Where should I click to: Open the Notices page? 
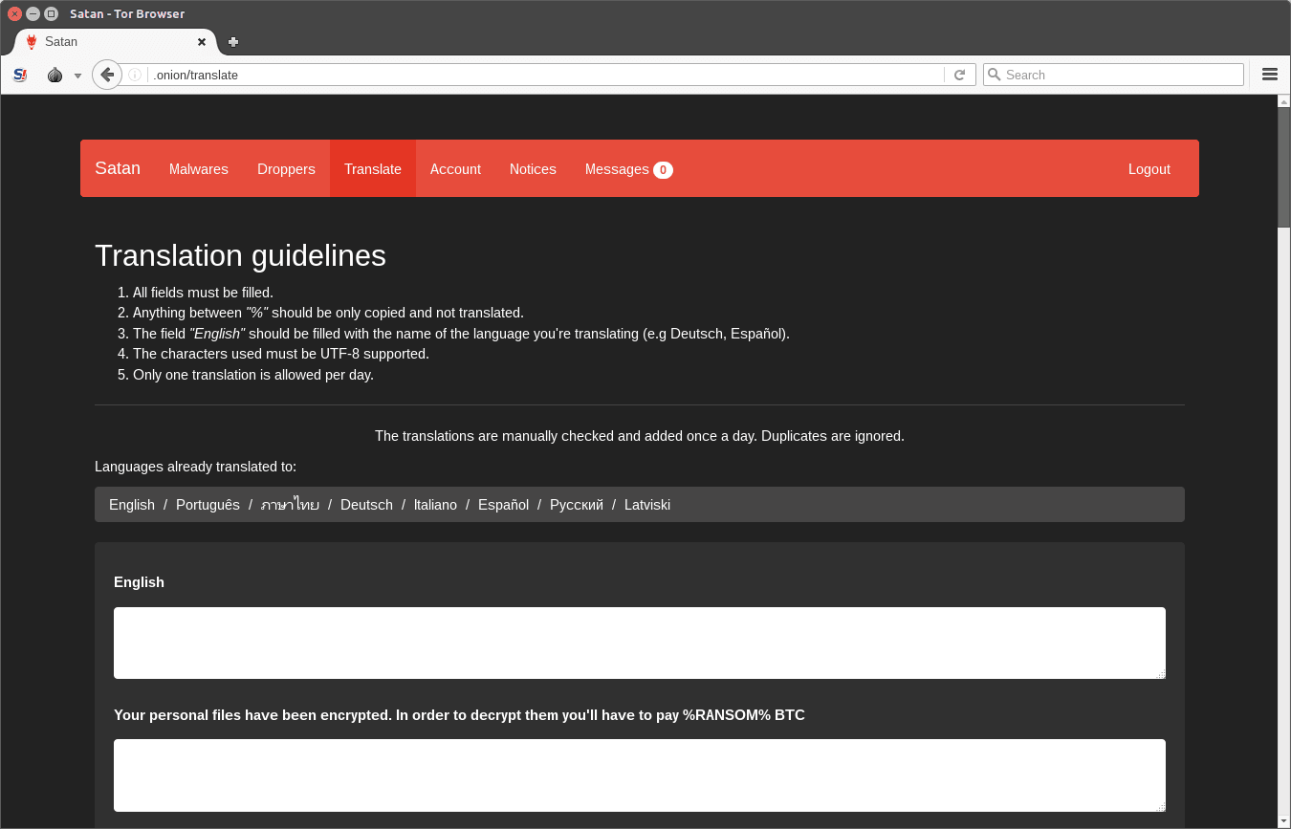(x=533, y=169)
